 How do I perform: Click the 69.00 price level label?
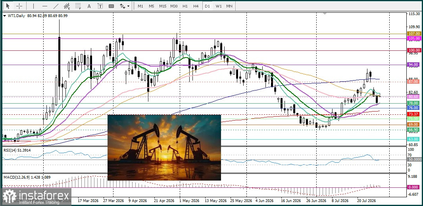[414, 125]
